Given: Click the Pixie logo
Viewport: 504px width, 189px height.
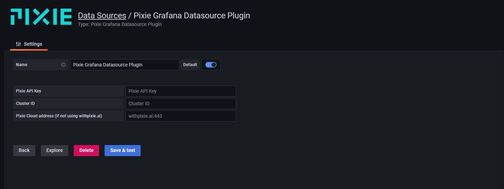Looking at the screenshot, I should point(41,17).
